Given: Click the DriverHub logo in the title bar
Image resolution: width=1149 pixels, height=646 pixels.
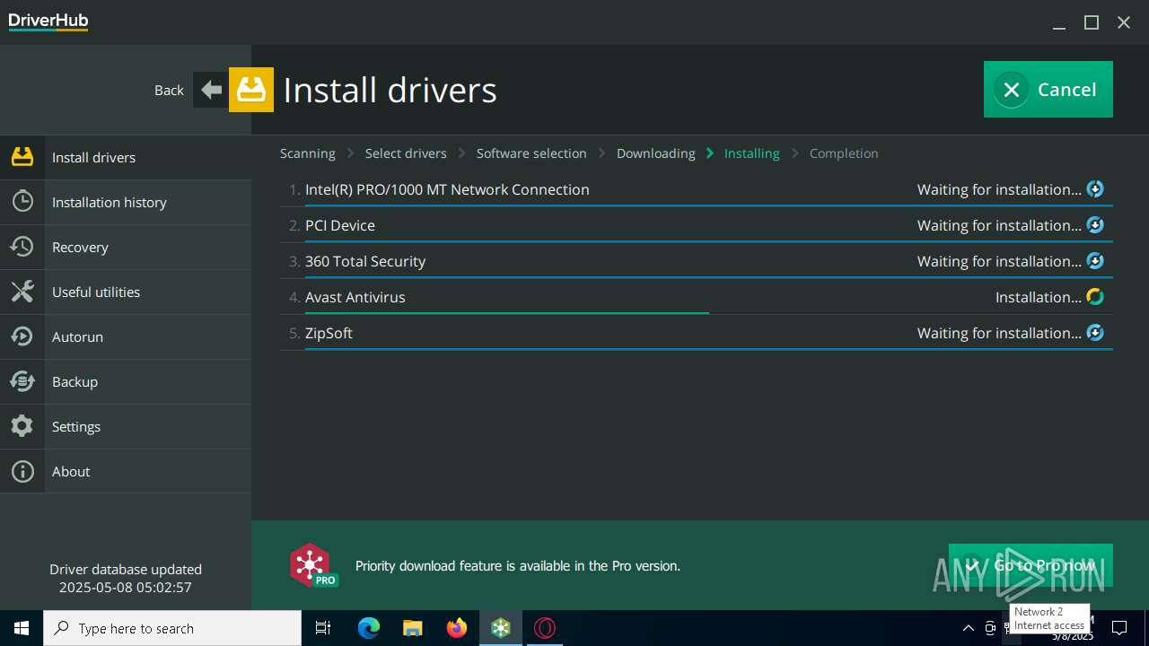Looking at the screenshot, I should coord(48,22).
